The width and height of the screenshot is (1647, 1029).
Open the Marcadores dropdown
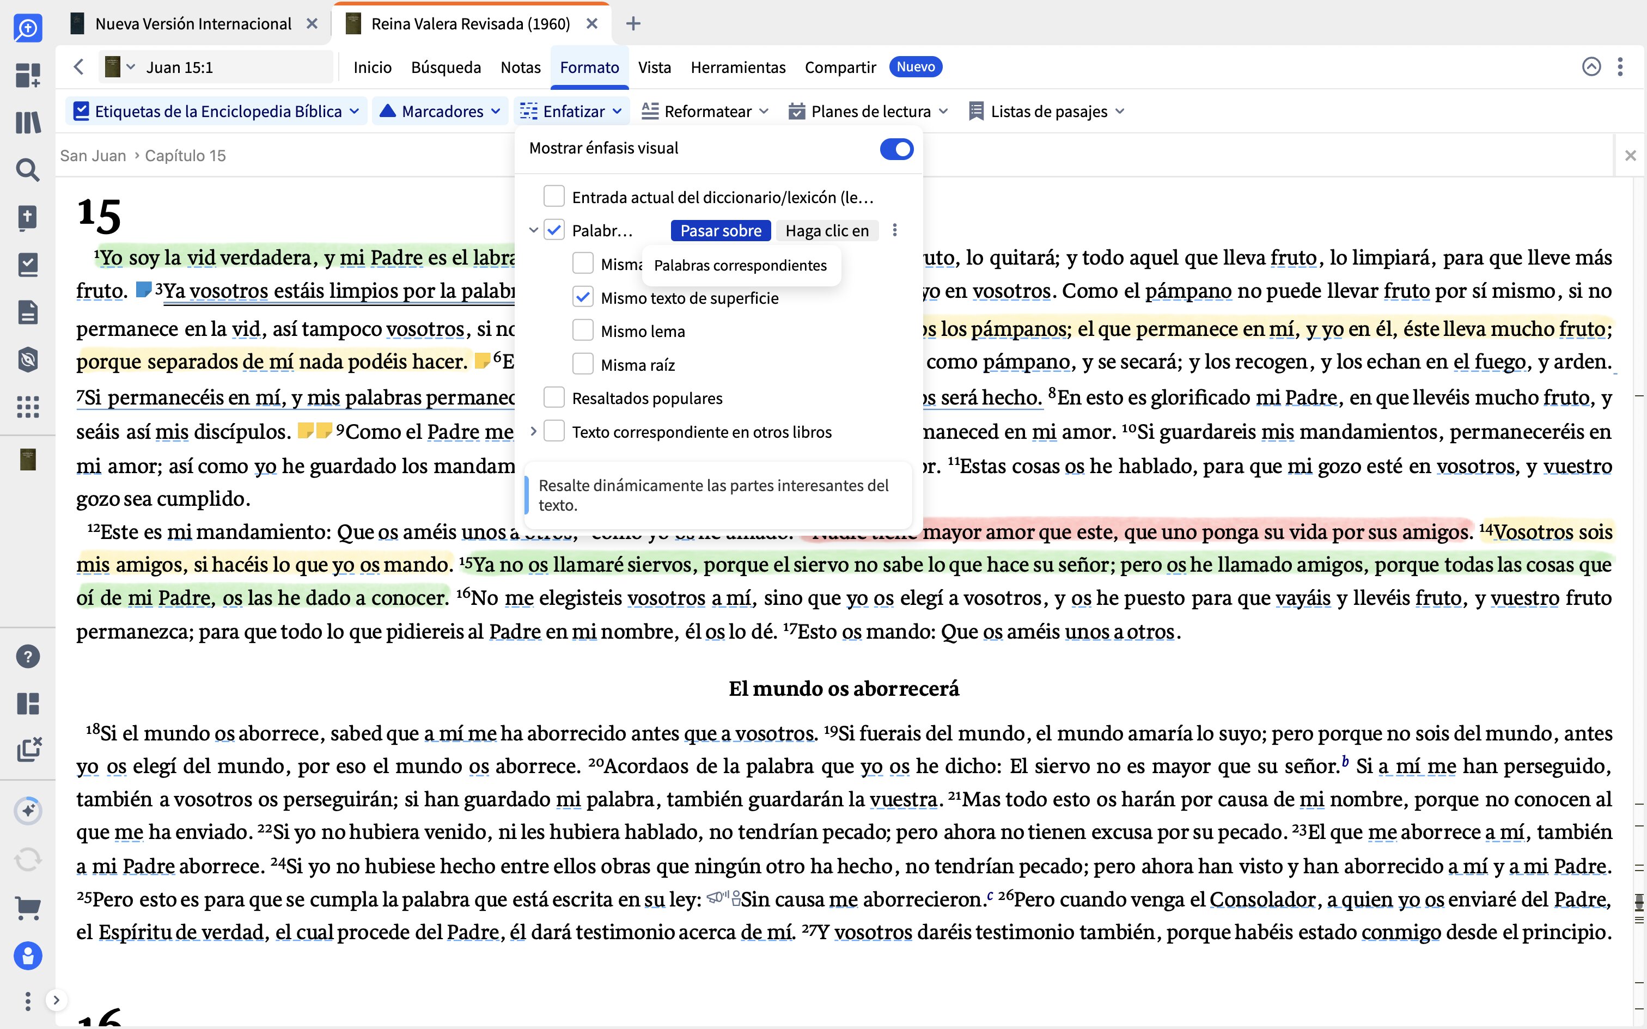(x=440, y=111)
